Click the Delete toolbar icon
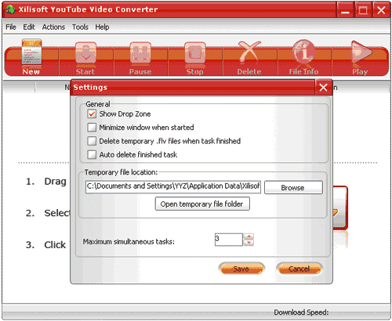This screenshot has height=321, width=392. pyautogui.click(x=249, y=52)
